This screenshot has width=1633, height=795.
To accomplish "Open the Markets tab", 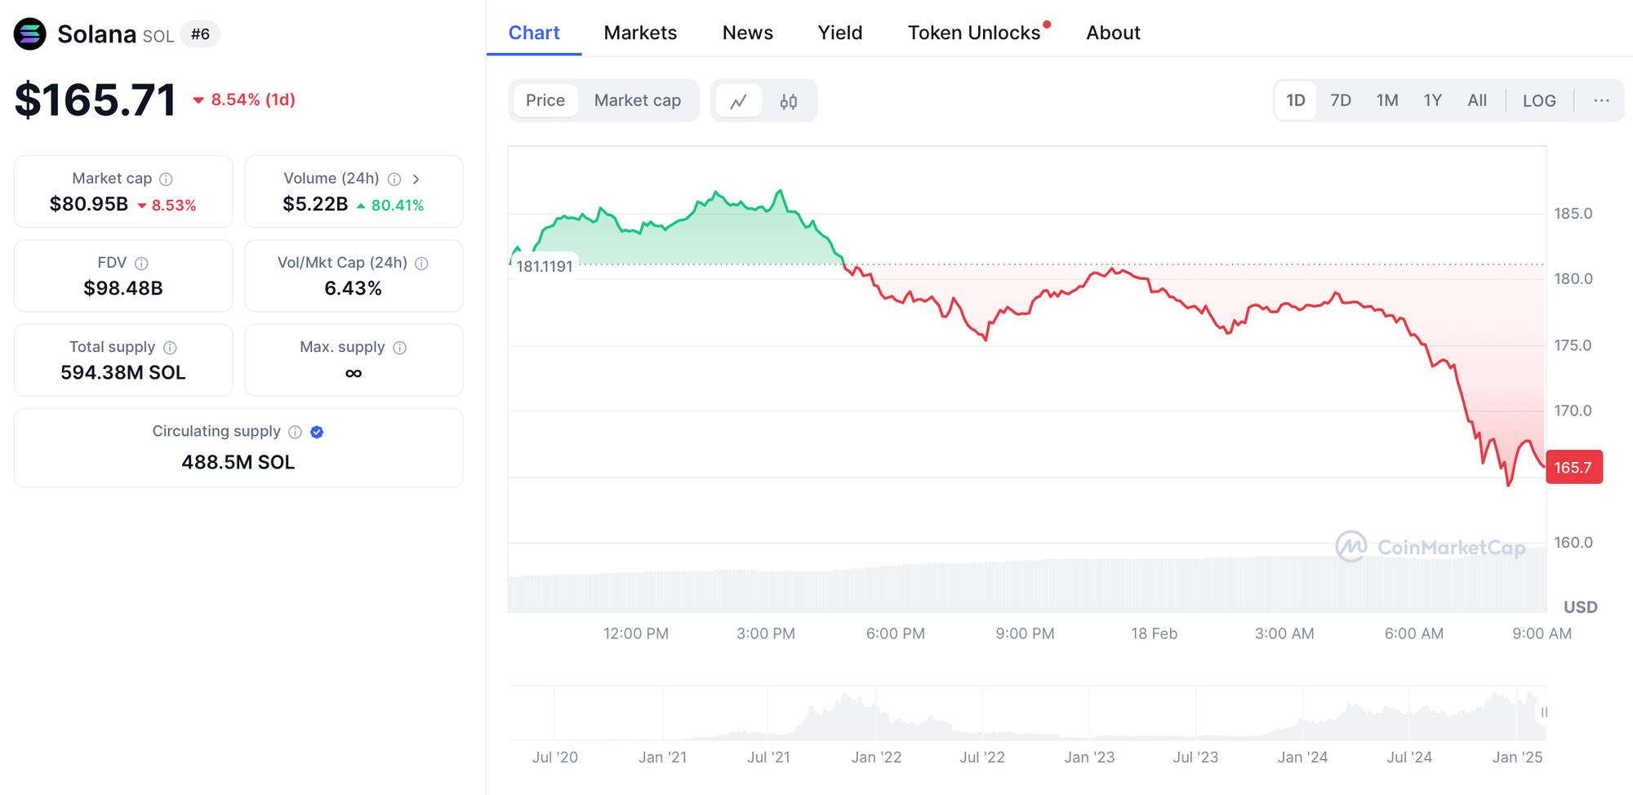I will 640,33.
